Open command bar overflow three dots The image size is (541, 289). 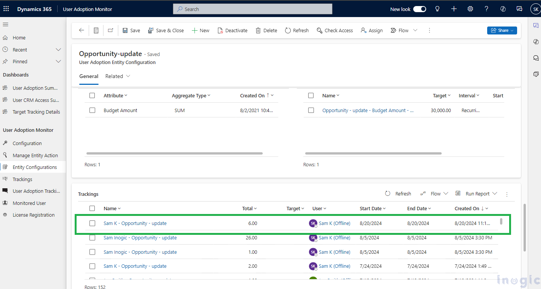[x=429, y=30]
